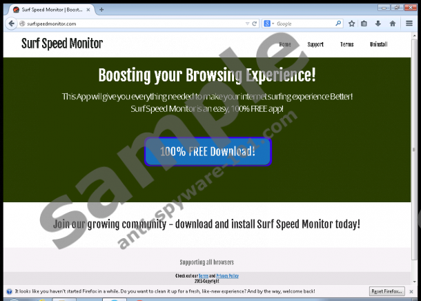Click the browser back arrow button
The image size is (421, 301).
(x=10, y=23)
